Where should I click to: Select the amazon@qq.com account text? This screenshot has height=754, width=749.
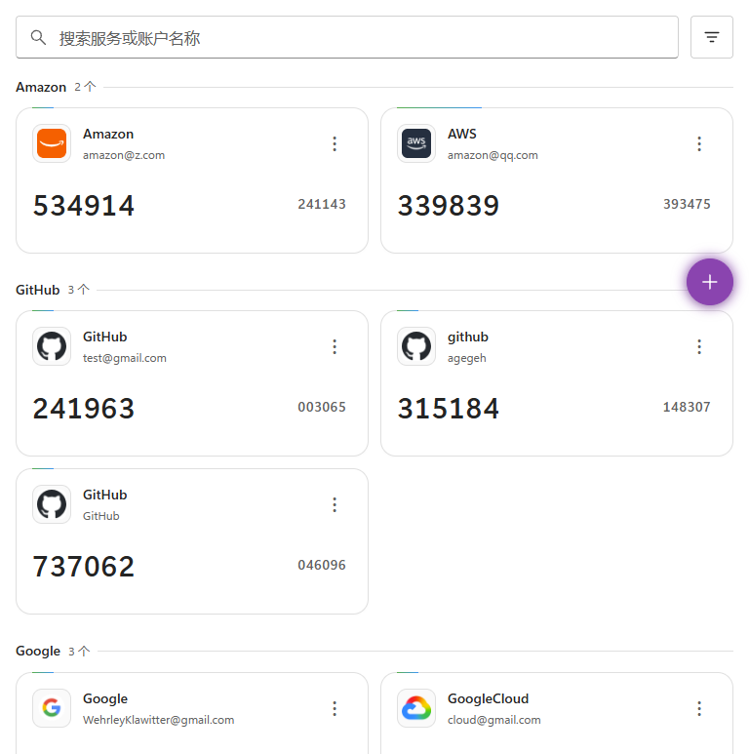[x=493, y=155]
